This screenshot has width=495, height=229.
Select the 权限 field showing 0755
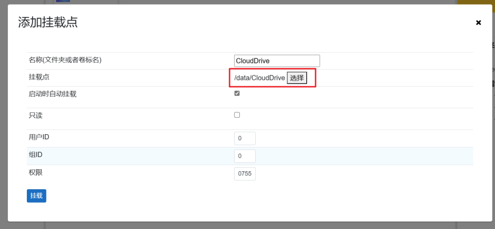pos(245,174)
